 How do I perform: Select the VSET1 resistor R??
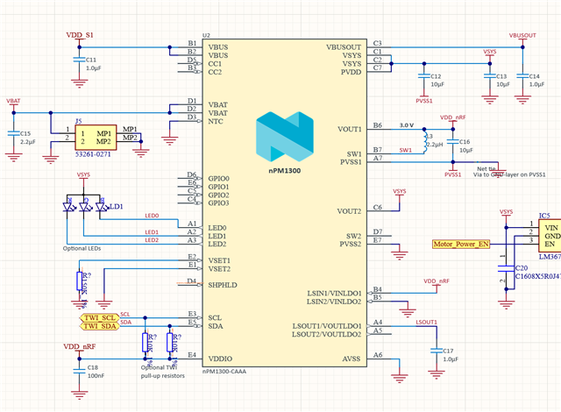pyautogui.click(x=79, y=281)
